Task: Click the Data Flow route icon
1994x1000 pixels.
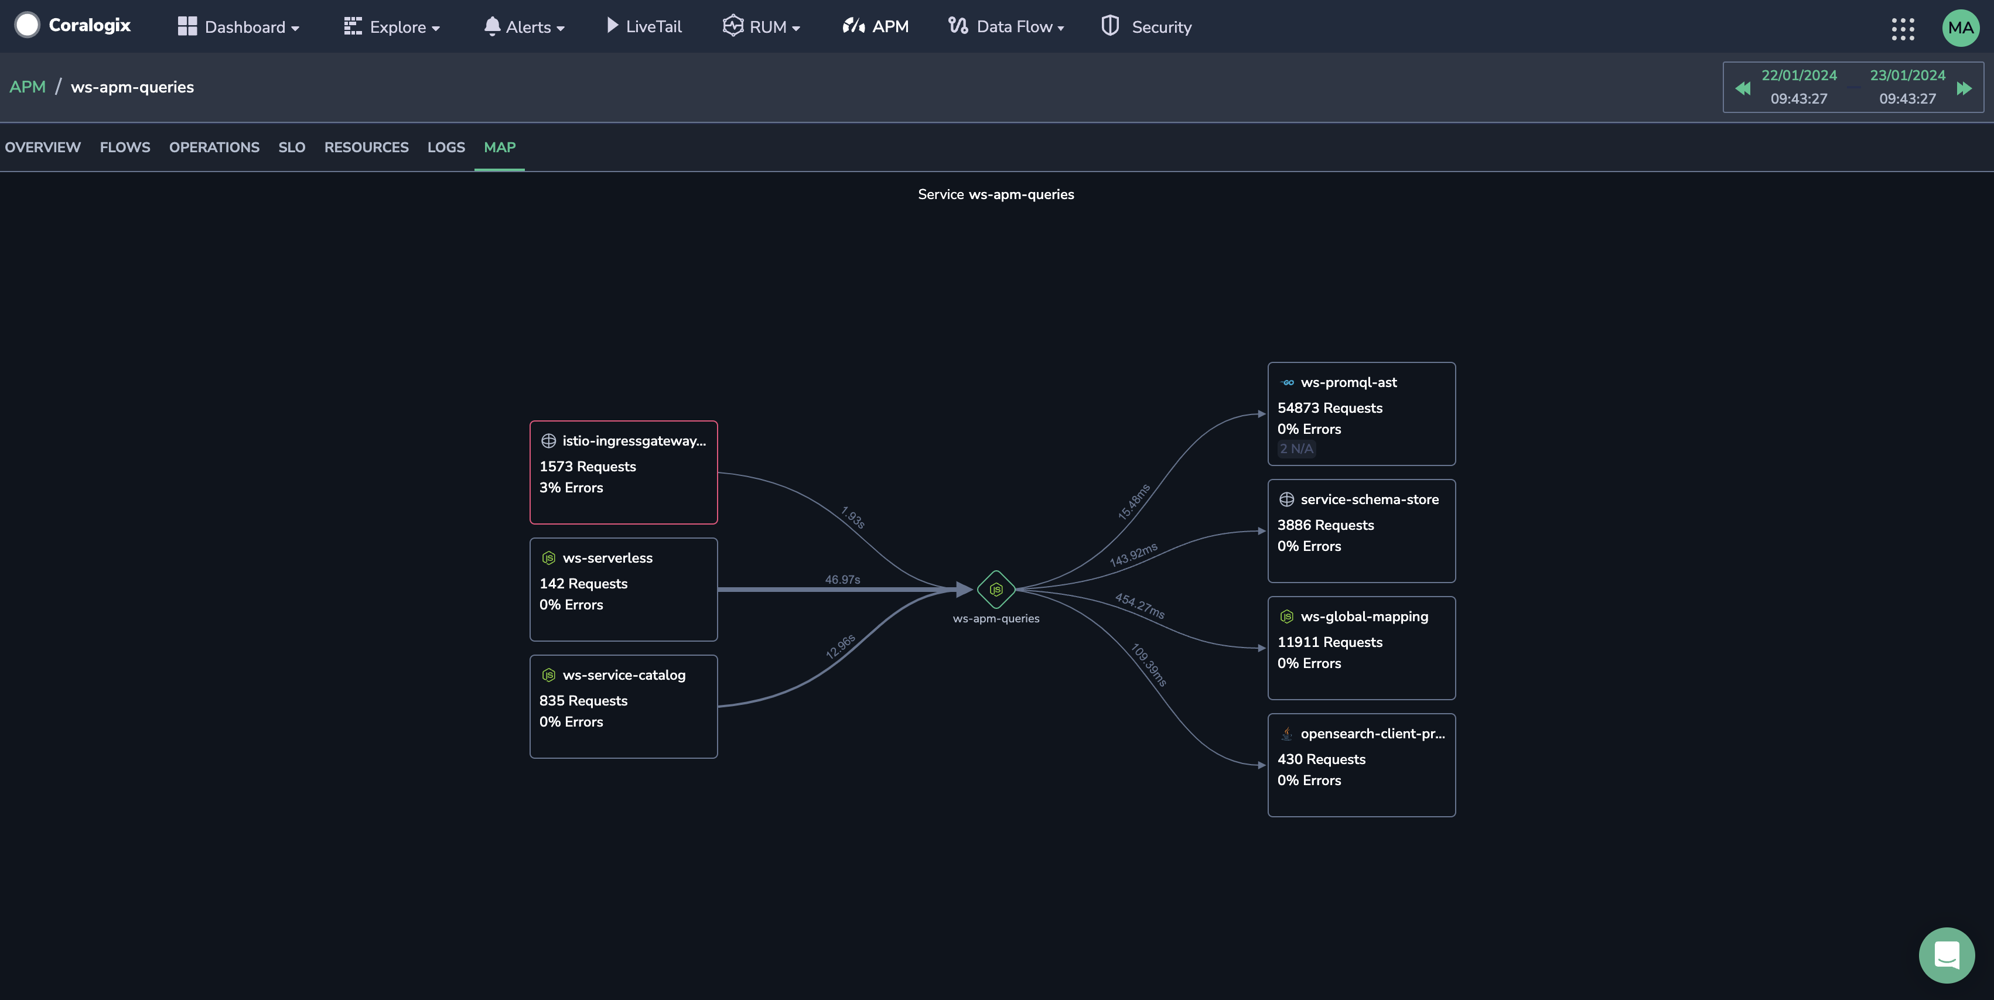Action: pos(958,26)
